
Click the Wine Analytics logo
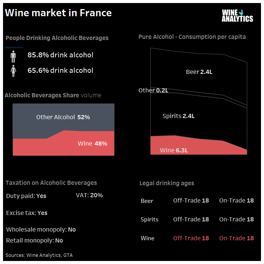pos(237,16)
